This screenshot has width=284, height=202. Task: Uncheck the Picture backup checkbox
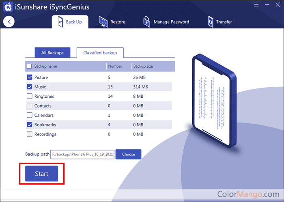[x=29, y=77]
